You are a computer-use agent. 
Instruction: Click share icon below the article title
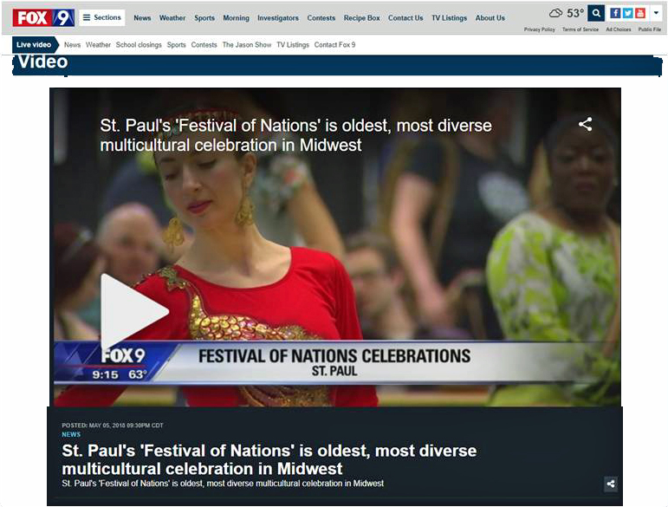(x=611, y=484)
